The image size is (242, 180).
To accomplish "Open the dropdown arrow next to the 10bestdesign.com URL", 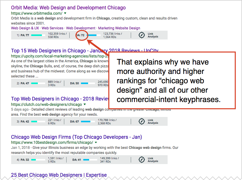I will 96,143.
